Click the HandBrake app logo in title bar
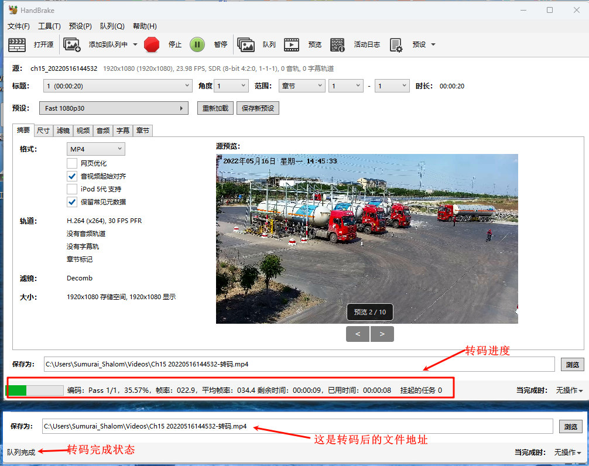Image resolution: width=589 pixels, height=466 pixels. pyautogui.click(x=13, y=10)
